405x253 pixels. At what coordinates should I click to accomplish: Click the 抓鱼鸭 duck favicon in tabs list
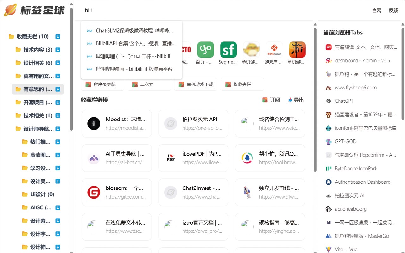pos(328,74)
